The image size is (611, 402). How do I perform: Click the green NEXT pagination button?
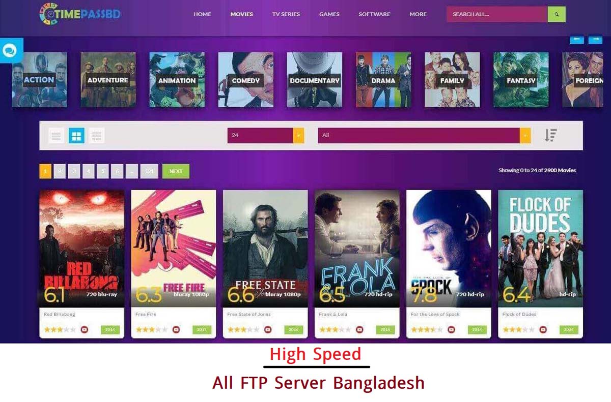click(176, 171)
